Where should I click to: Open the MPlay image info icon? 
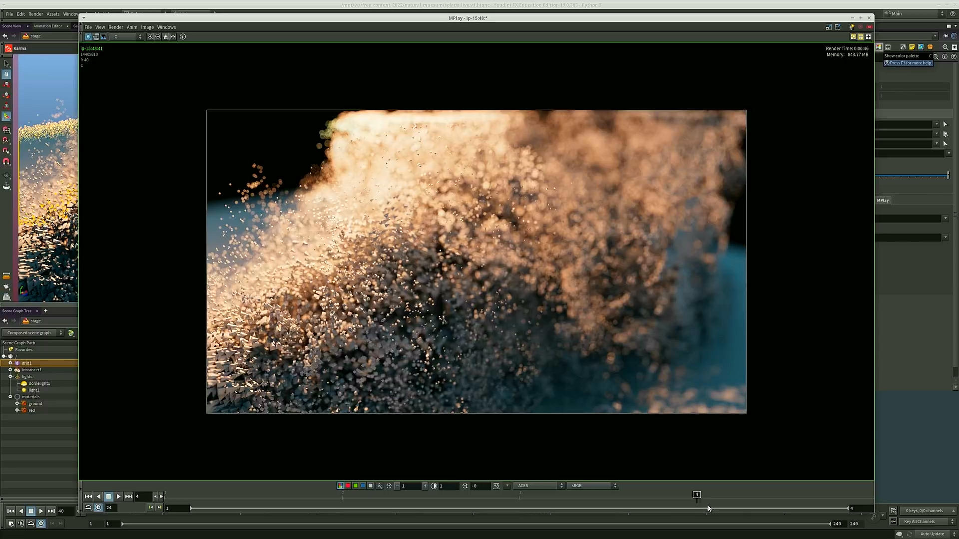pos(183,37)
